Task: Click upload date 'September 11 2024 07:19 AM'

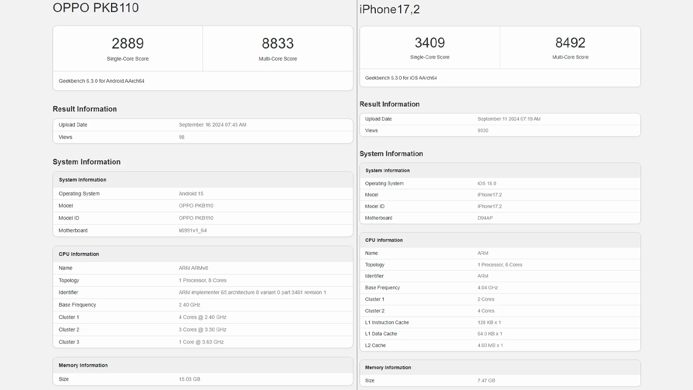Action: (509, 119)
